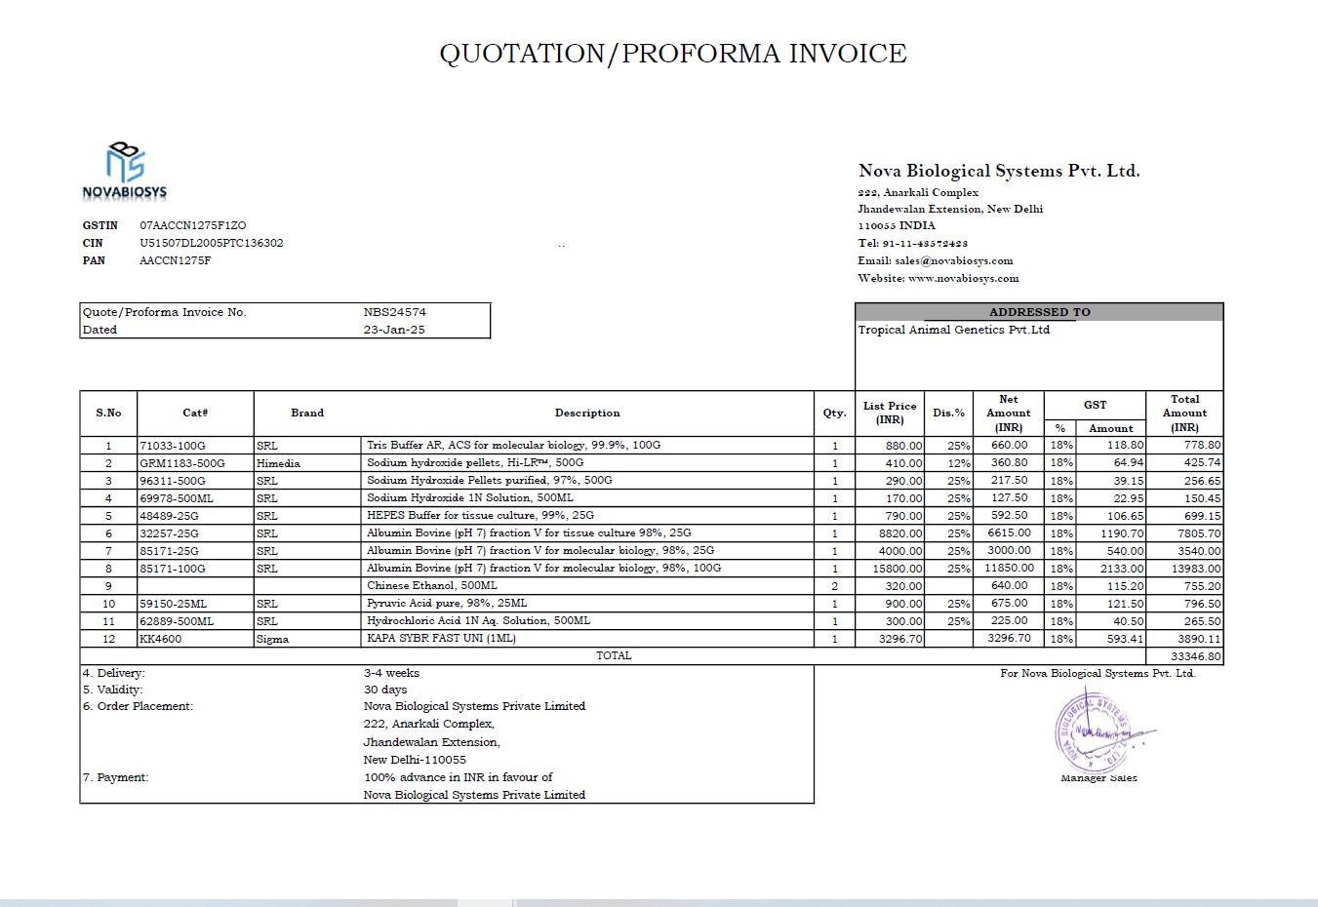
Task: Click the date 23-Jan-25
Action: point(394,330)
